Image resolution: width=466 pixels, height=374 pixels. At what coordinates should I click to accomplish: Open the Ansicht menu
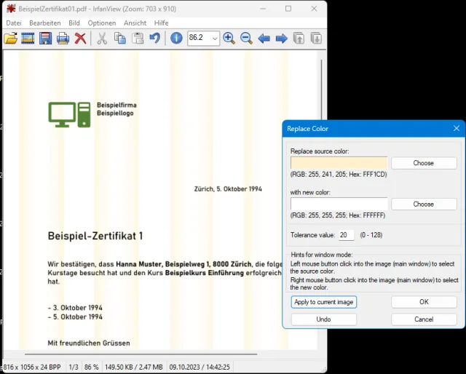click(135, 23)
